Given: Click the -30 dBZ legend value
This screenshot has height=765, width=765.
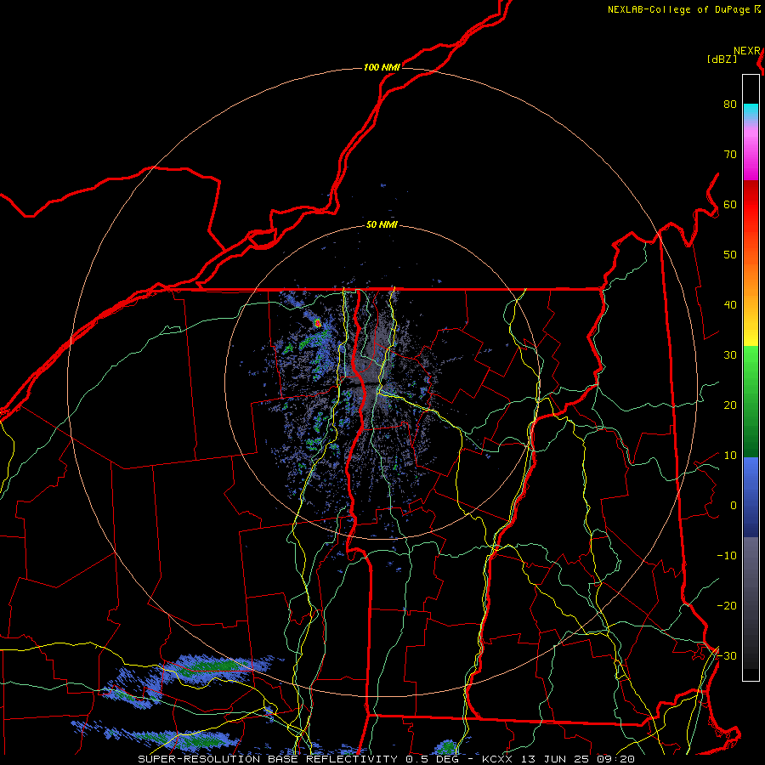Looking at the screenshot, I should [727, 656].
